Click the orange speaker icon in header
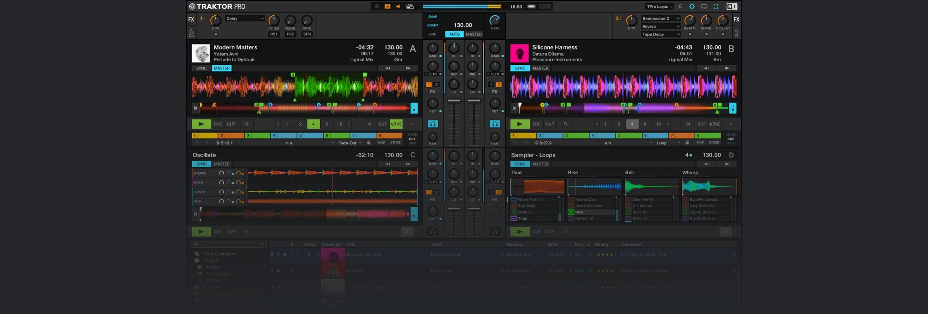Image resolution: width=928 pixels, height=314 pixels. click(398, 6)
